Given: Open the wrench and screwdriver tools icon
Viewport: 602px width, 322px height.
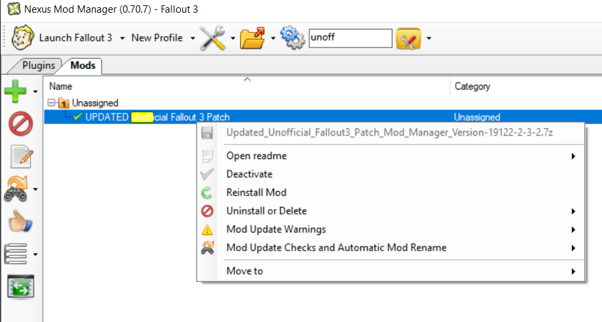Looking at the screenshot, I should pos(213,37).
